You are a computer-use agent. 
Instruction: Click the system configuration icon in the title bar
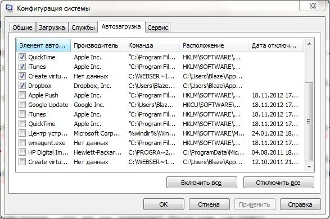[x=9, y=8]
